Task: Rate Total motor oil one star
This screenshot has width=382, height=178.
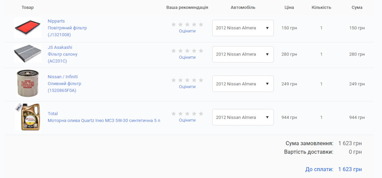Action: point(173,114)
